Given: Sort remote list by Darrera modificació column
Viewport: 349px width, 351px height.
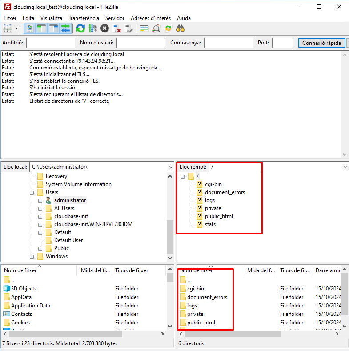Looking at the screenshot, I should click(327, 270).
